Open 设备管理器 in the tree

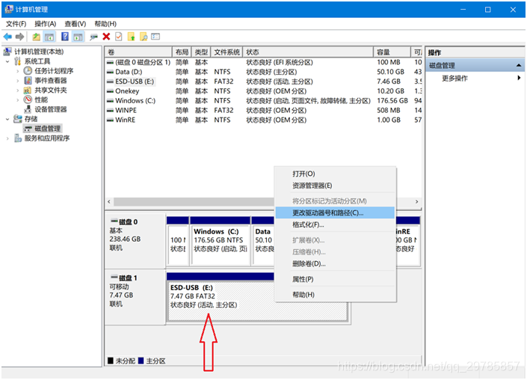point(50,109)
